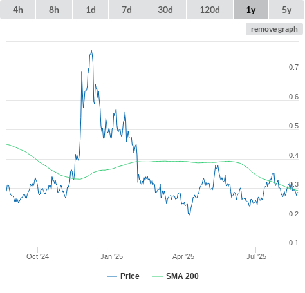This screenshot has width=305, height=293.
Task: Select the 4h time range tab
Action: point(18,10)
